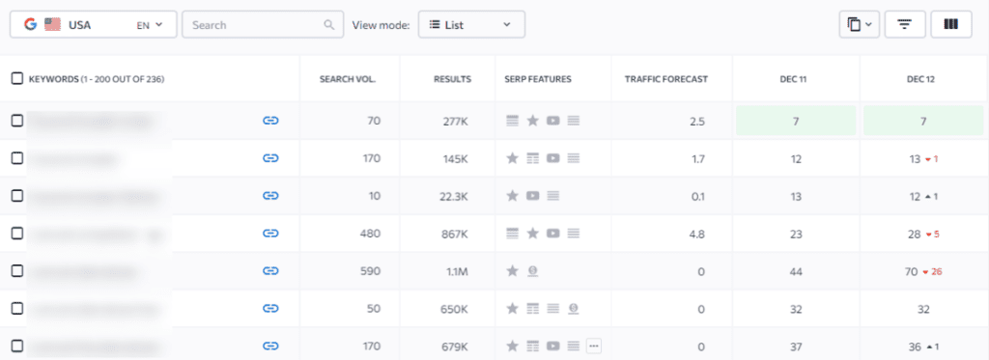Click the link icon in the 22.3K row
Screen dimensions: 989x360
(x=270, y=196)
